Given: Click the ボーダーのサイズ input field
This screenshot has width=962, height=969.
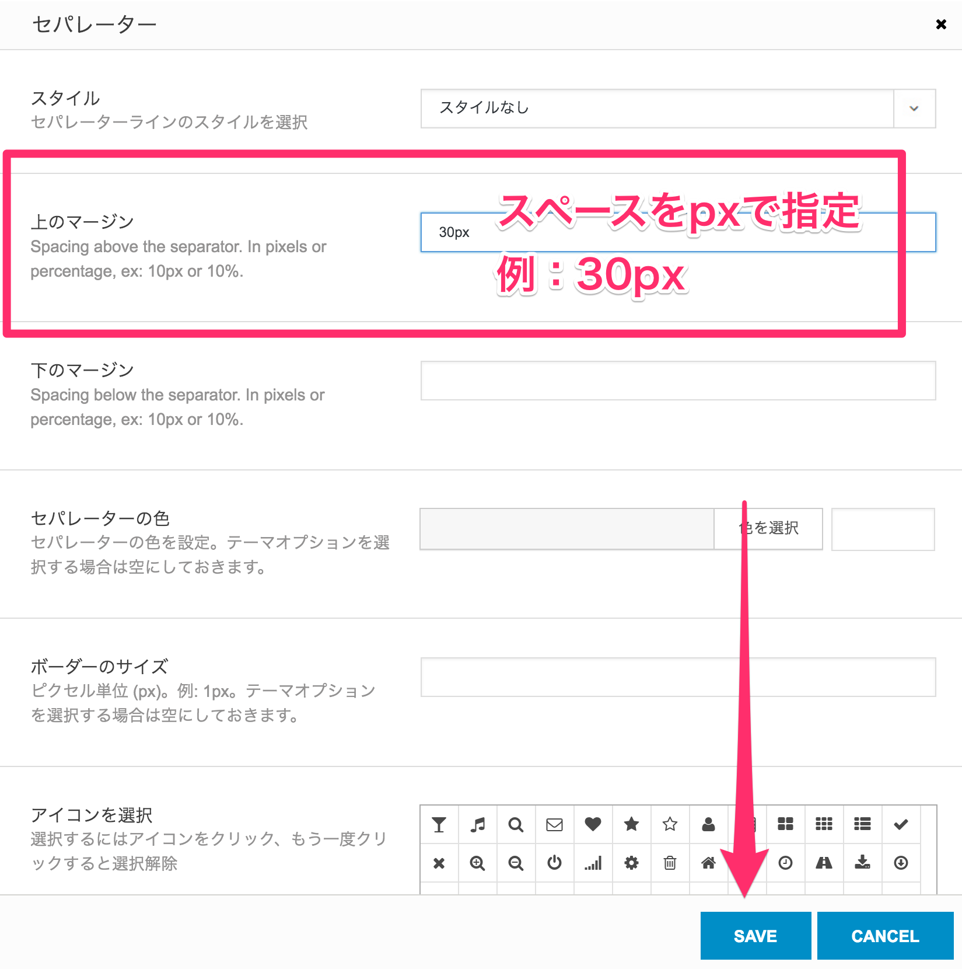Looking at the screenshot, I should point(678,677).
